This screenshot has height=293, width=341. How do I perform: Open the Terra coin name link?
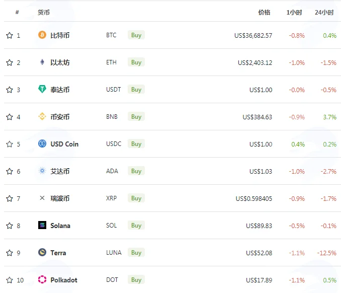(x=58, y=253)
